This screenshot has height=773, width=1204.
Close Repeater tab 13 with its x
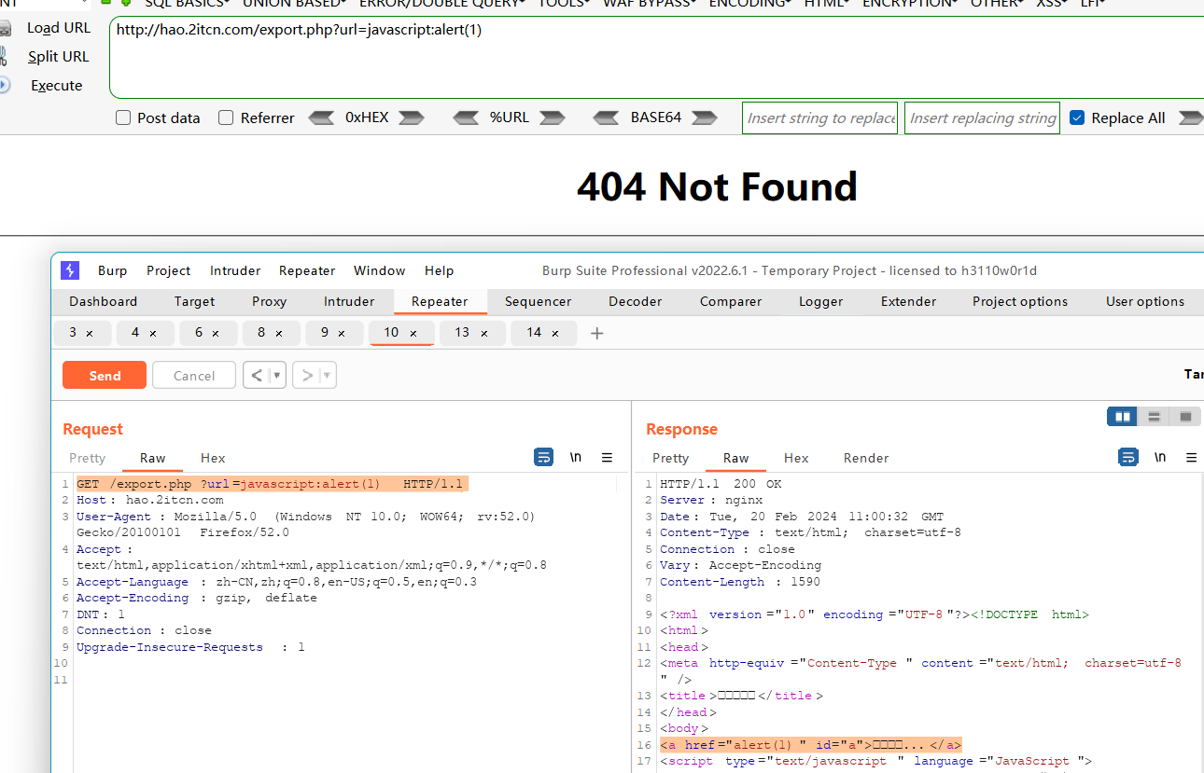pyautogui.click(x=484, y=333)
